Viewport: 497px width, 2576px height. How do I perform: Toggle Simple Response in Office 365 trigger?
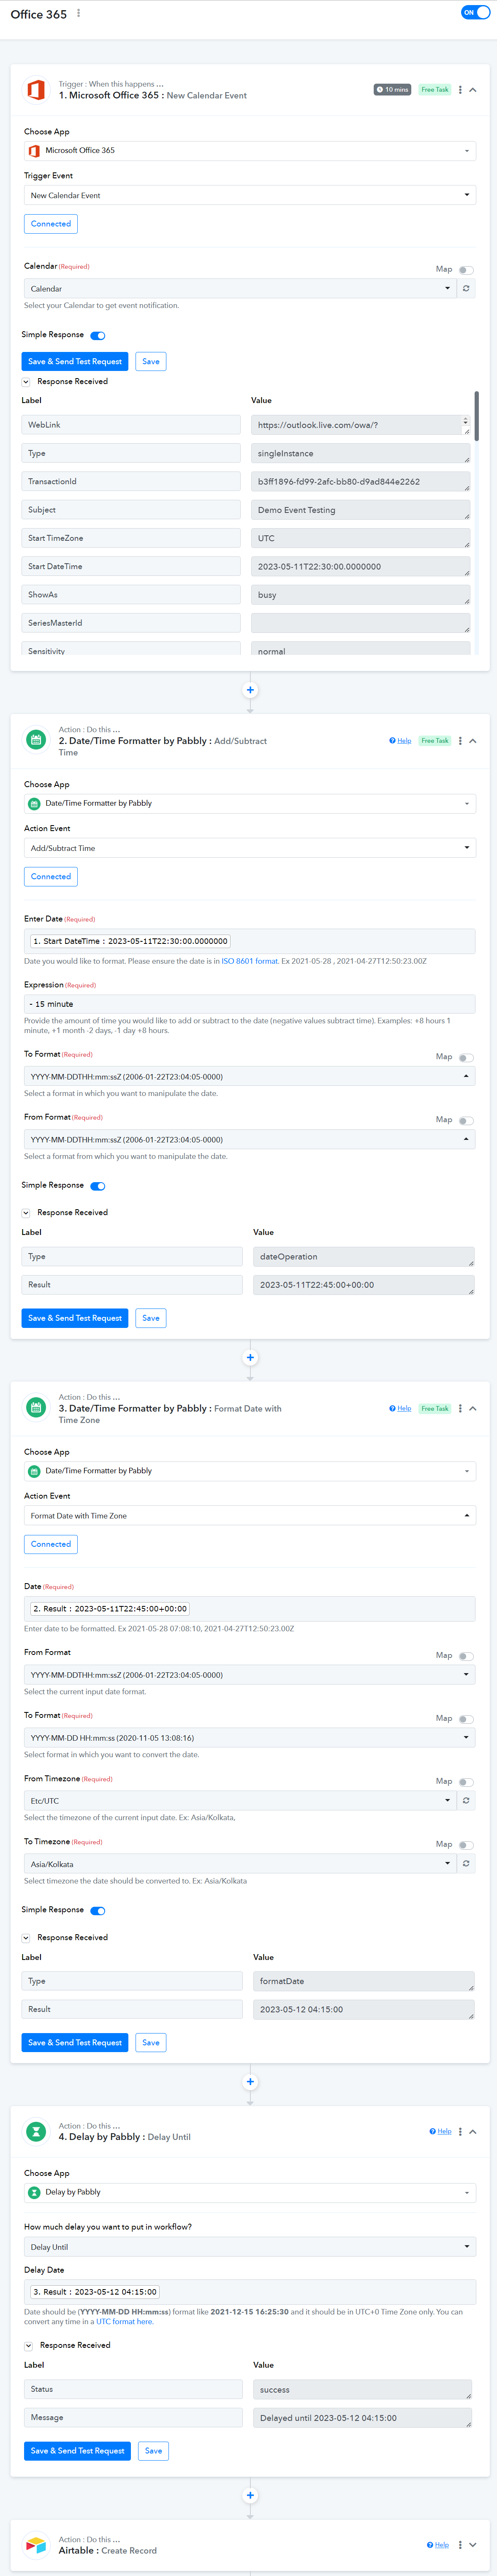click(x=98, y=336)
